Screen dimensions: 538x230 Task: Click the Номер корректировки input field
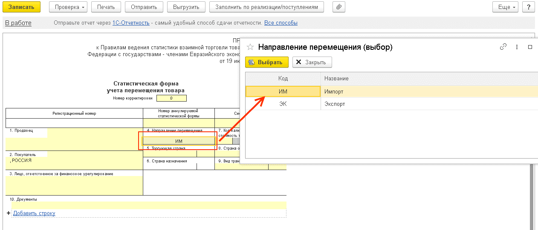(x=171, y=98)
